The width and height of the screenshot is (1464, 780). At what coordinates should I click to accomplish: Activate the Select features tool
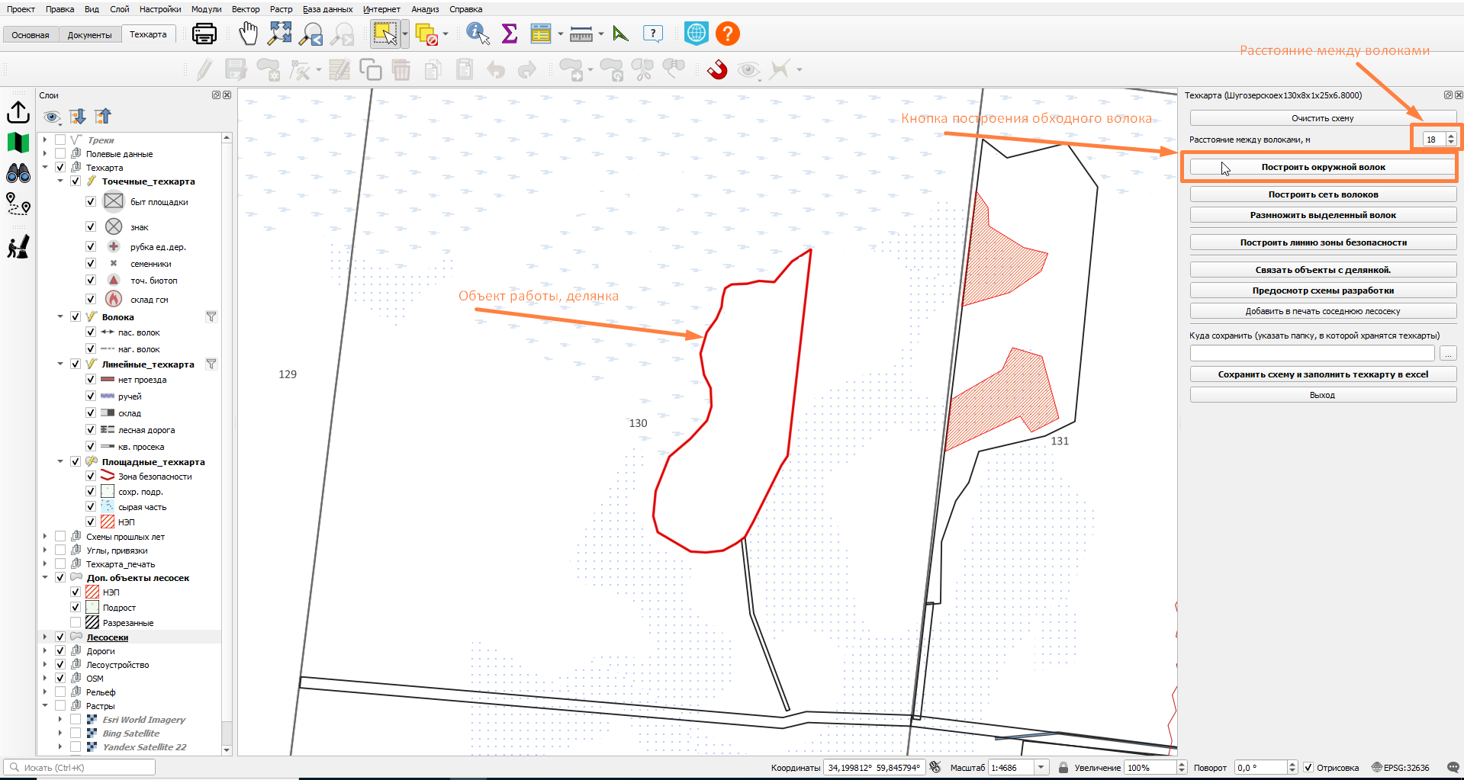tap(385, 34)
